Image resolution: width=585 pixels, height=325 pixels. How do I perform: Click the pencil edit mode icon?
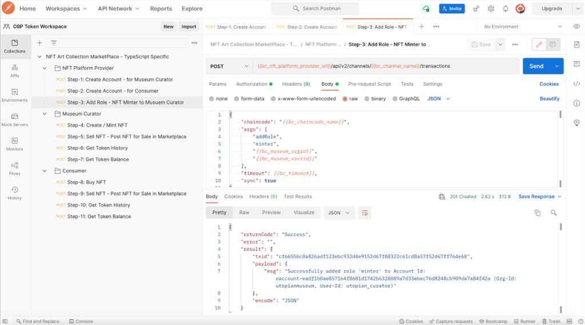[539, 45]
